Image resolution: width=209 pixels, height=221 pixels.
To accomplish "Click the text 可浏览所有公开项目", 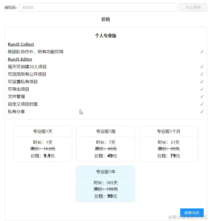I will click(x=27, y=74).
